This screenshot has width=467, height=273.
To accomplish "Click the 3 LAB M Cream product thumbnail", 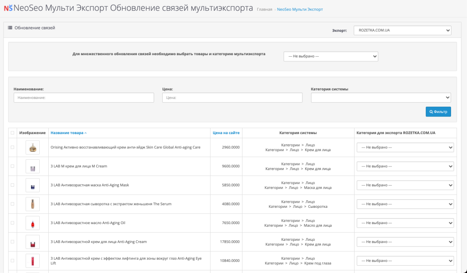I will (x=33, y=166).
